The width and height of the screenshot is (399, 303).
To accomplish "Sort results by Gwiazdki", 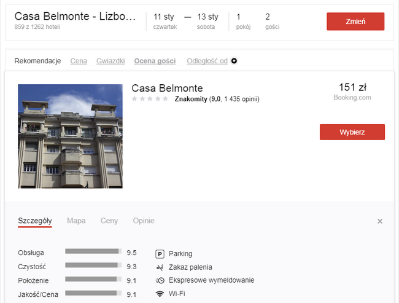I will [110, 61].
